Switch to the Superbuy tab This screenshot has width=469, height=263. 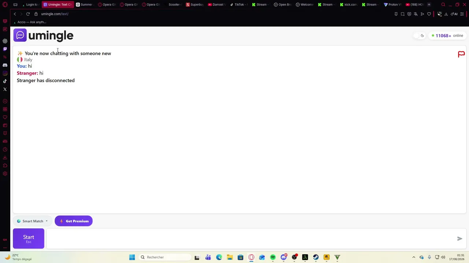pos(195,4)
